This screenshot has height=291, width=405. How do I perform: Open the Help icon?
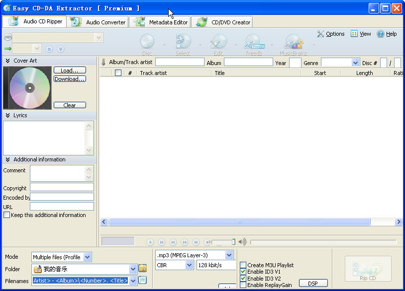pos(381,34)
